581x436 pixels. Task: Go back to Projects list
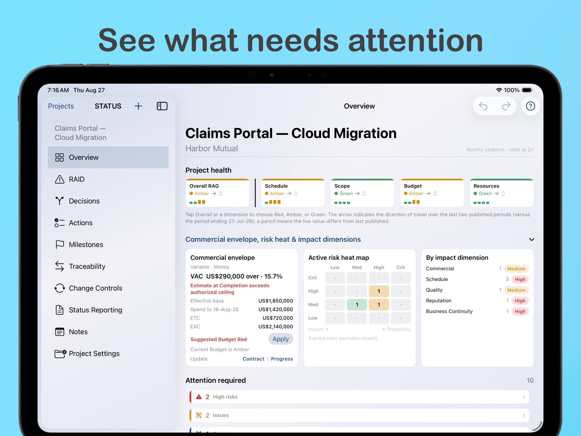(x=61, y=106)
